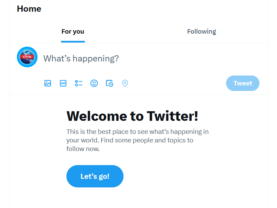Open the GIF picker icon
This screenshot has width=277, height=208.
(x=63, y=83)
